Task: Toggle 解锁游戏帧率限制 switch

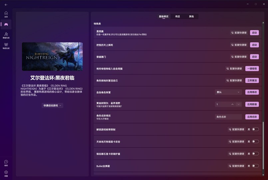Action: click(255, 129)
